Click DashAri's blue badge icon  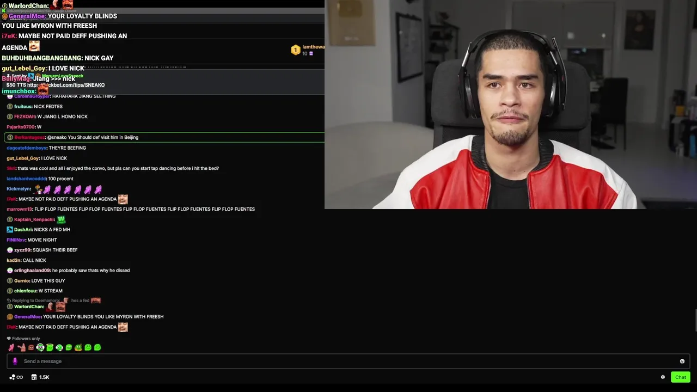coord(10,230)
